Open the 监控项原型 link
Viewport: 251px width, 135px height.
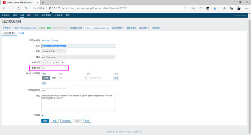[x=117, y=28]
